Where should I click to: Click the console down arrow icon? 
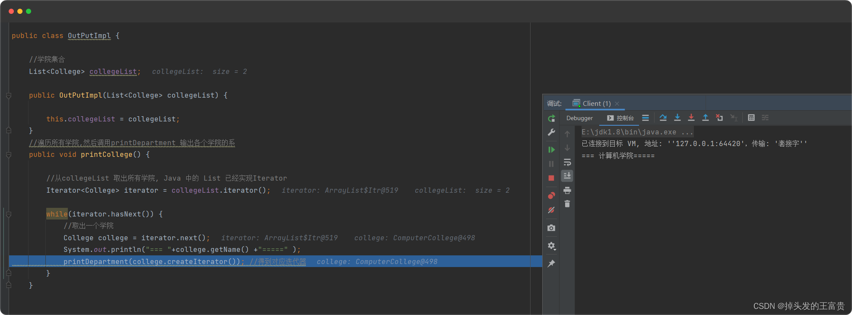567,148
